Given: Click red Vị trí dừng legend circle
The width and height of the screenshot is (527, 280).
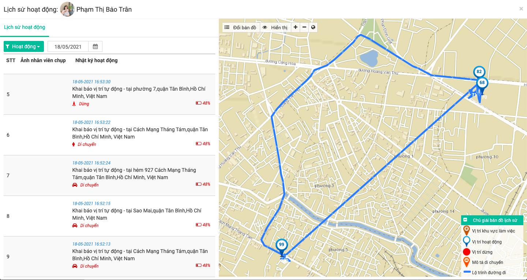Looking at the screenshot, I should point(466,252).
